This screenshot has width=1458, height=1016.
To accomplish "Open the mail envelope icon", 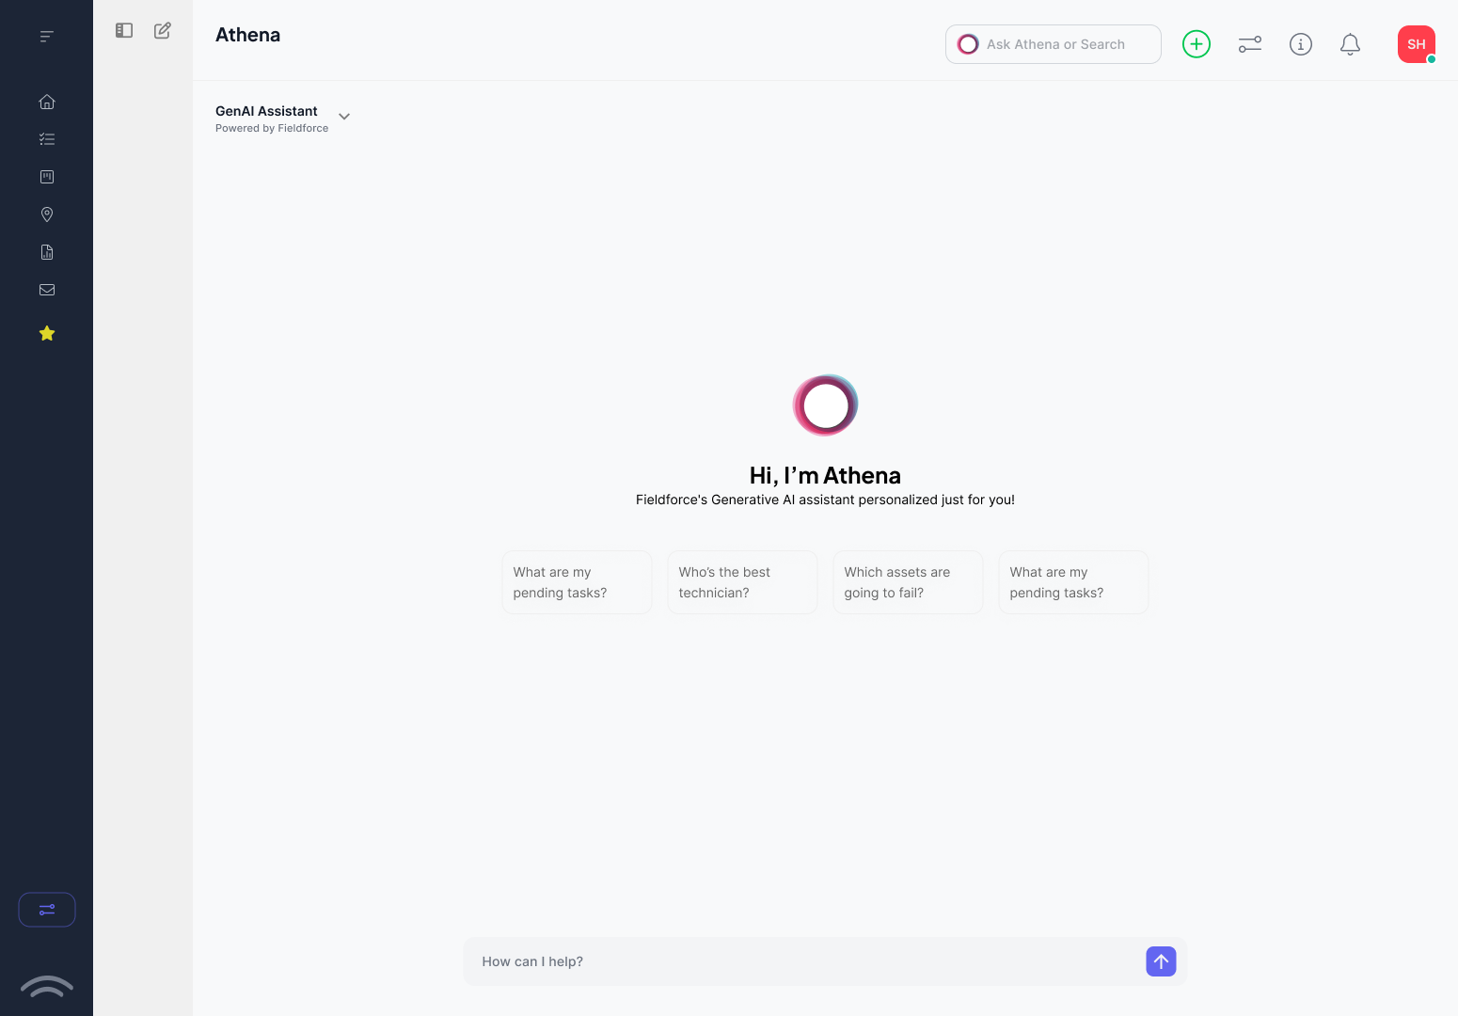I will [47, 290].
